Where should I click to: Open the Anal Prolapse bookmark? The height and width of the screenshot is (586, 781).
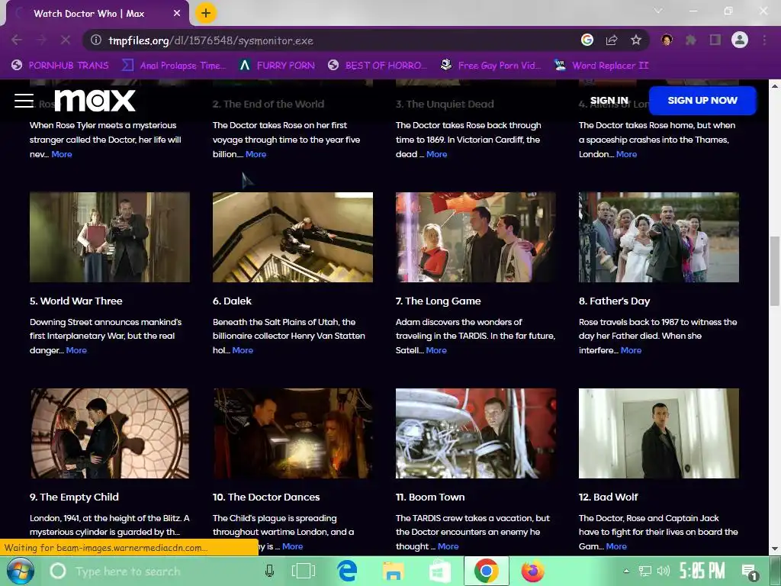coord(174,66)
